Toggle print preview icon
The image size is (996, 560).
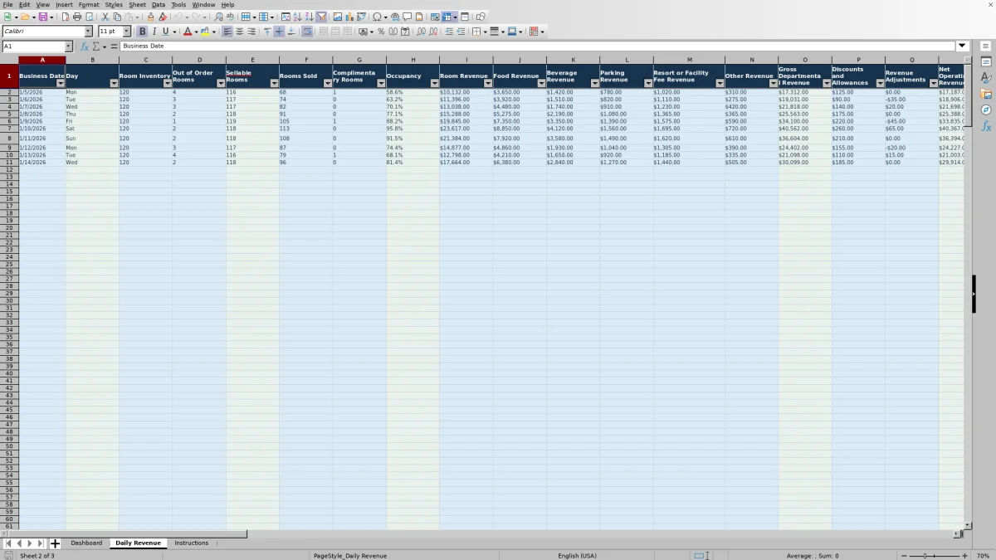pos(89,17)
